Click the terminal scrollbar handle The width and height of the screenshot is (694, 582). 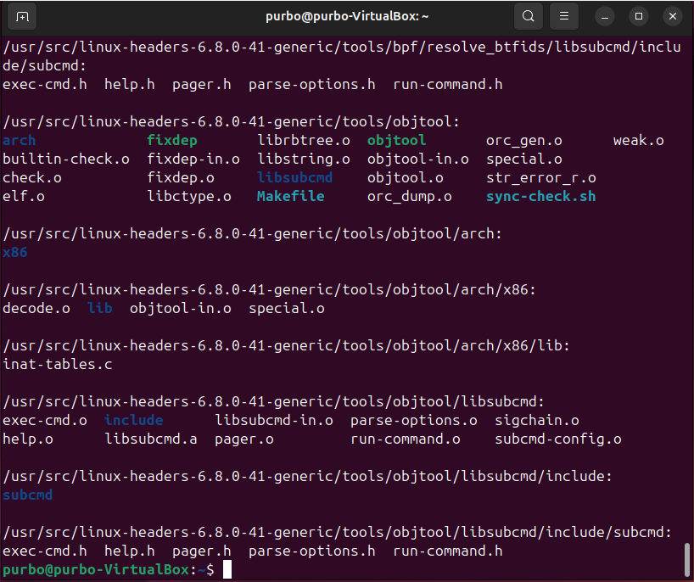[x=687, y=560]
